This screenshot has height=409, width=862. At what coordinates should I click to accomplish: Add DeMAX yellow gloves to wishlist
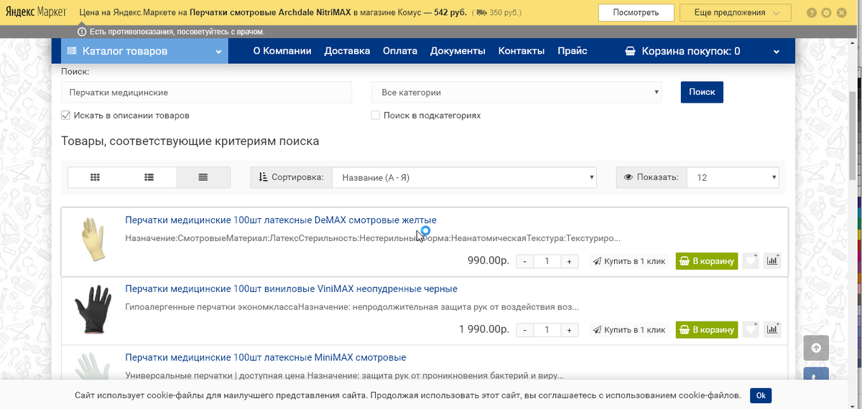(x=751, y=260)
